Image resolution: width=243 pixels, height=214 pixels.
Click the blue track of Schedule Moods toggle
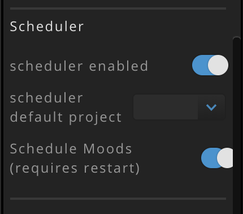[210, 158]
